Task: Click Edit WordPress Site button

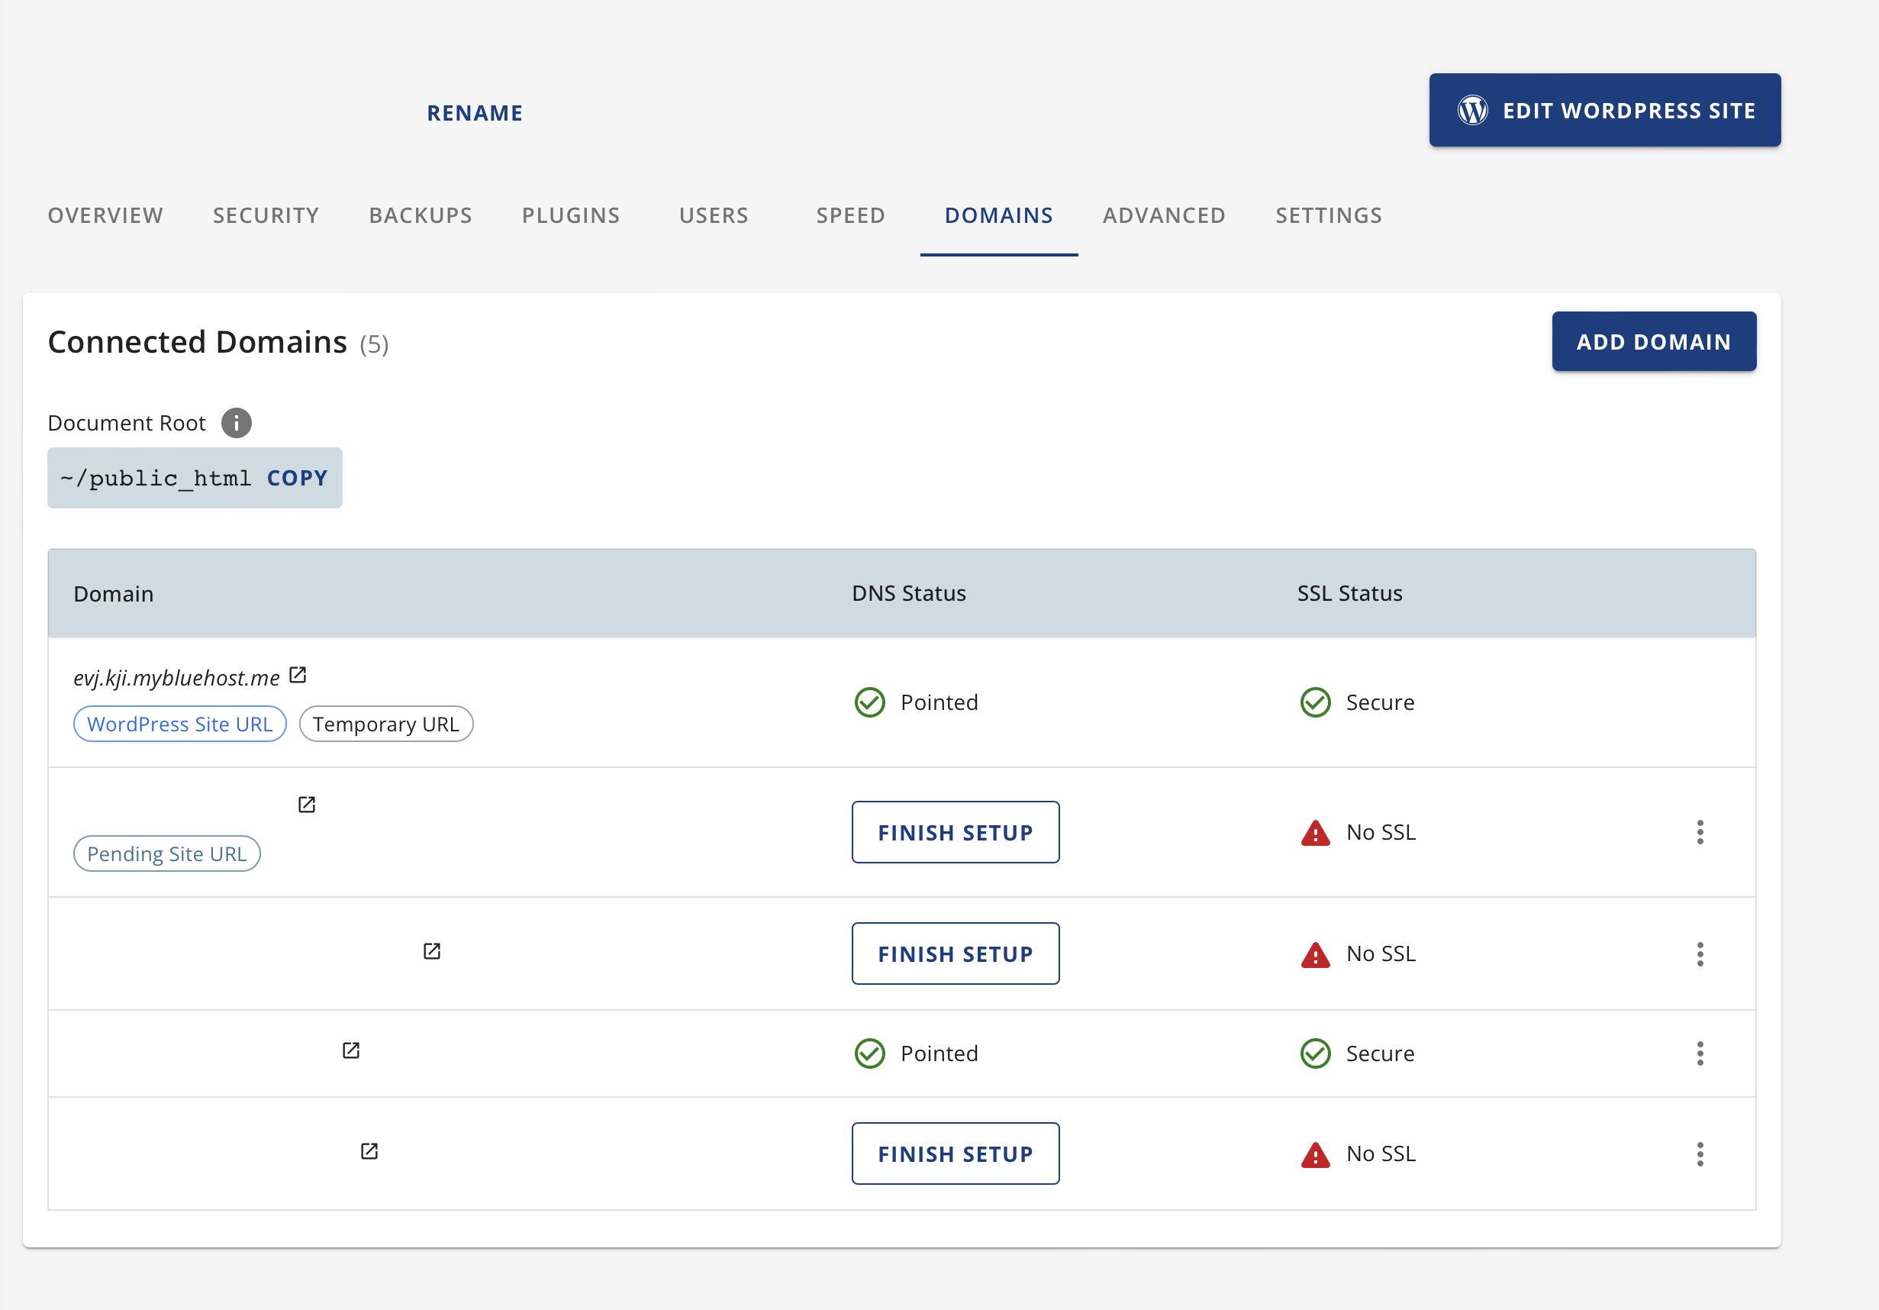Action: coord(1605,111)
